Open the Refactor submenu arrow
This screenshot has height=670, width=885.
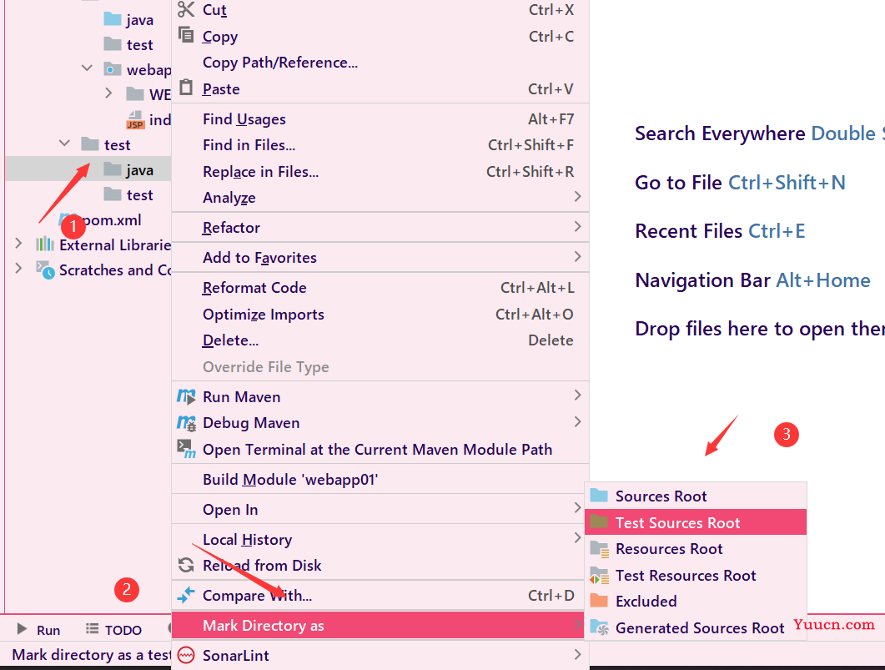coord(577,226)
